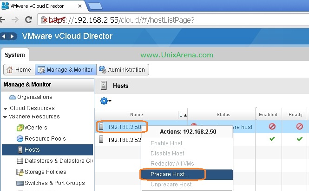Choose Unprepare Host menu entry
The image size is (309, 191).
point(187,185)
